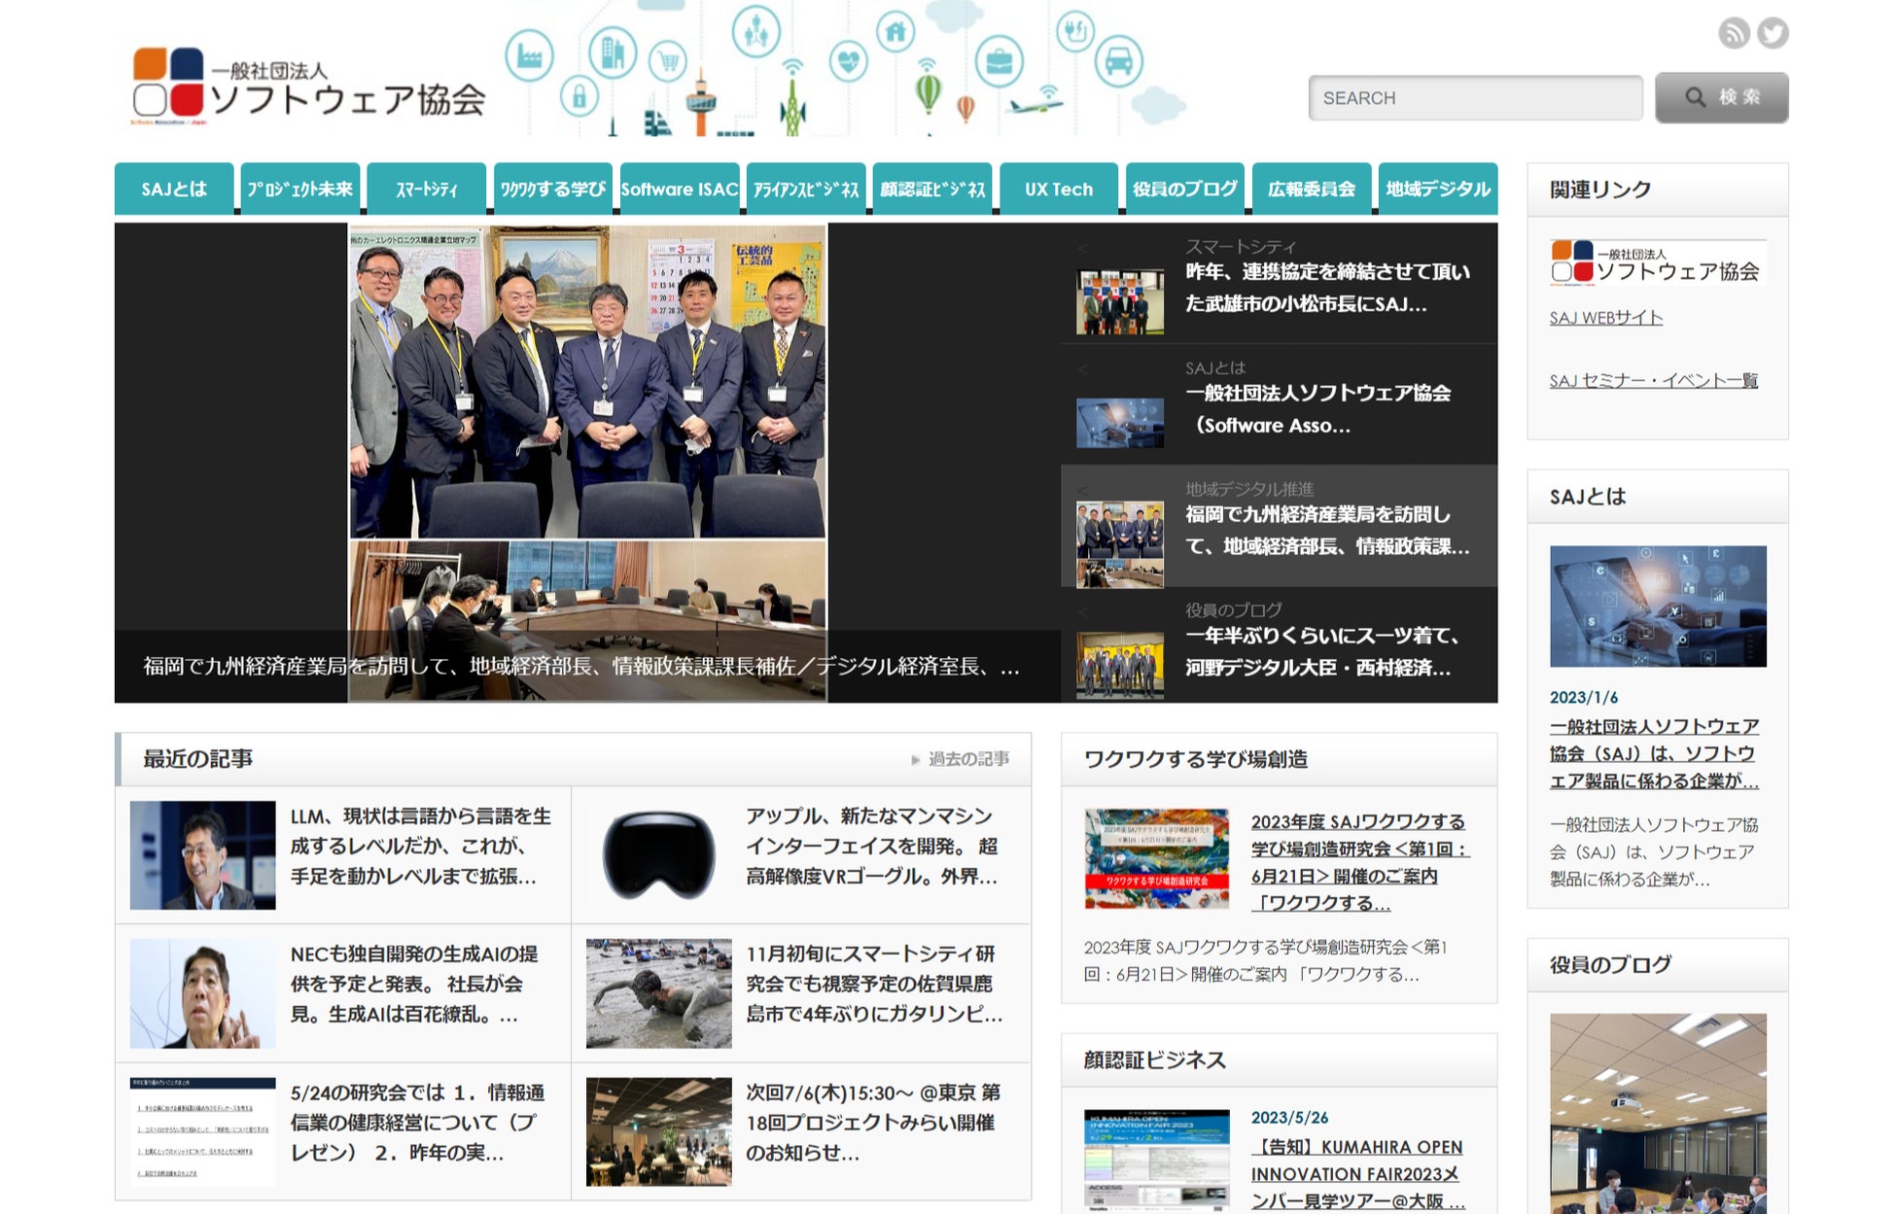Open the LLM article headline
This screenshot has width=1896, height=1214.
pyautogui.click(x=420, y=846)
